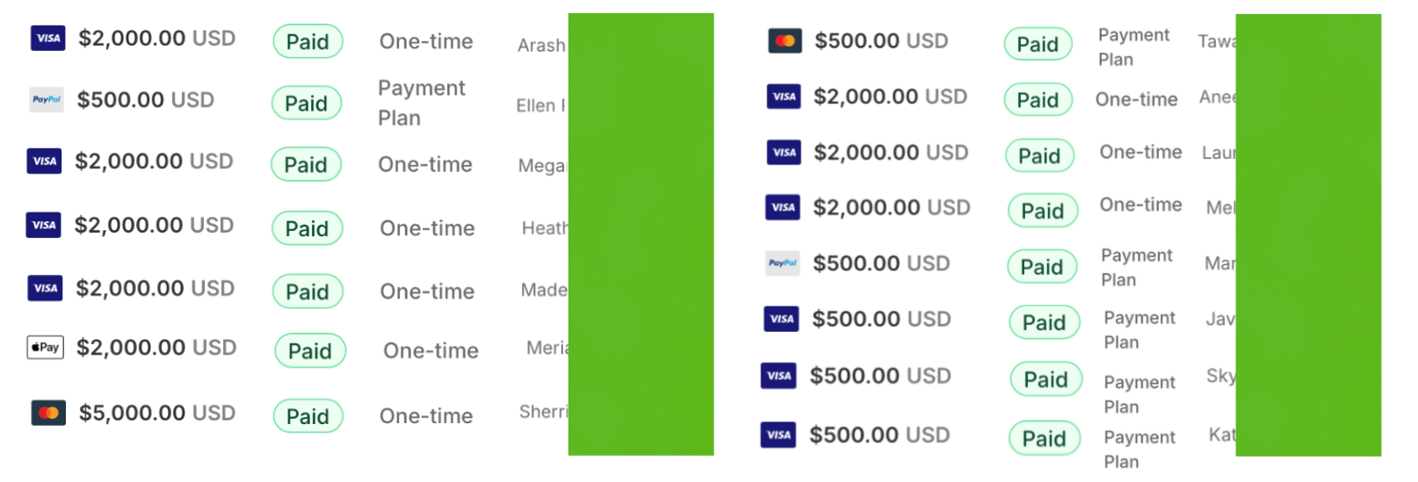Screen dimensions: 1418x482
Task: Open the $5,000.00 USD payment amount
Action: pos(157,413)
